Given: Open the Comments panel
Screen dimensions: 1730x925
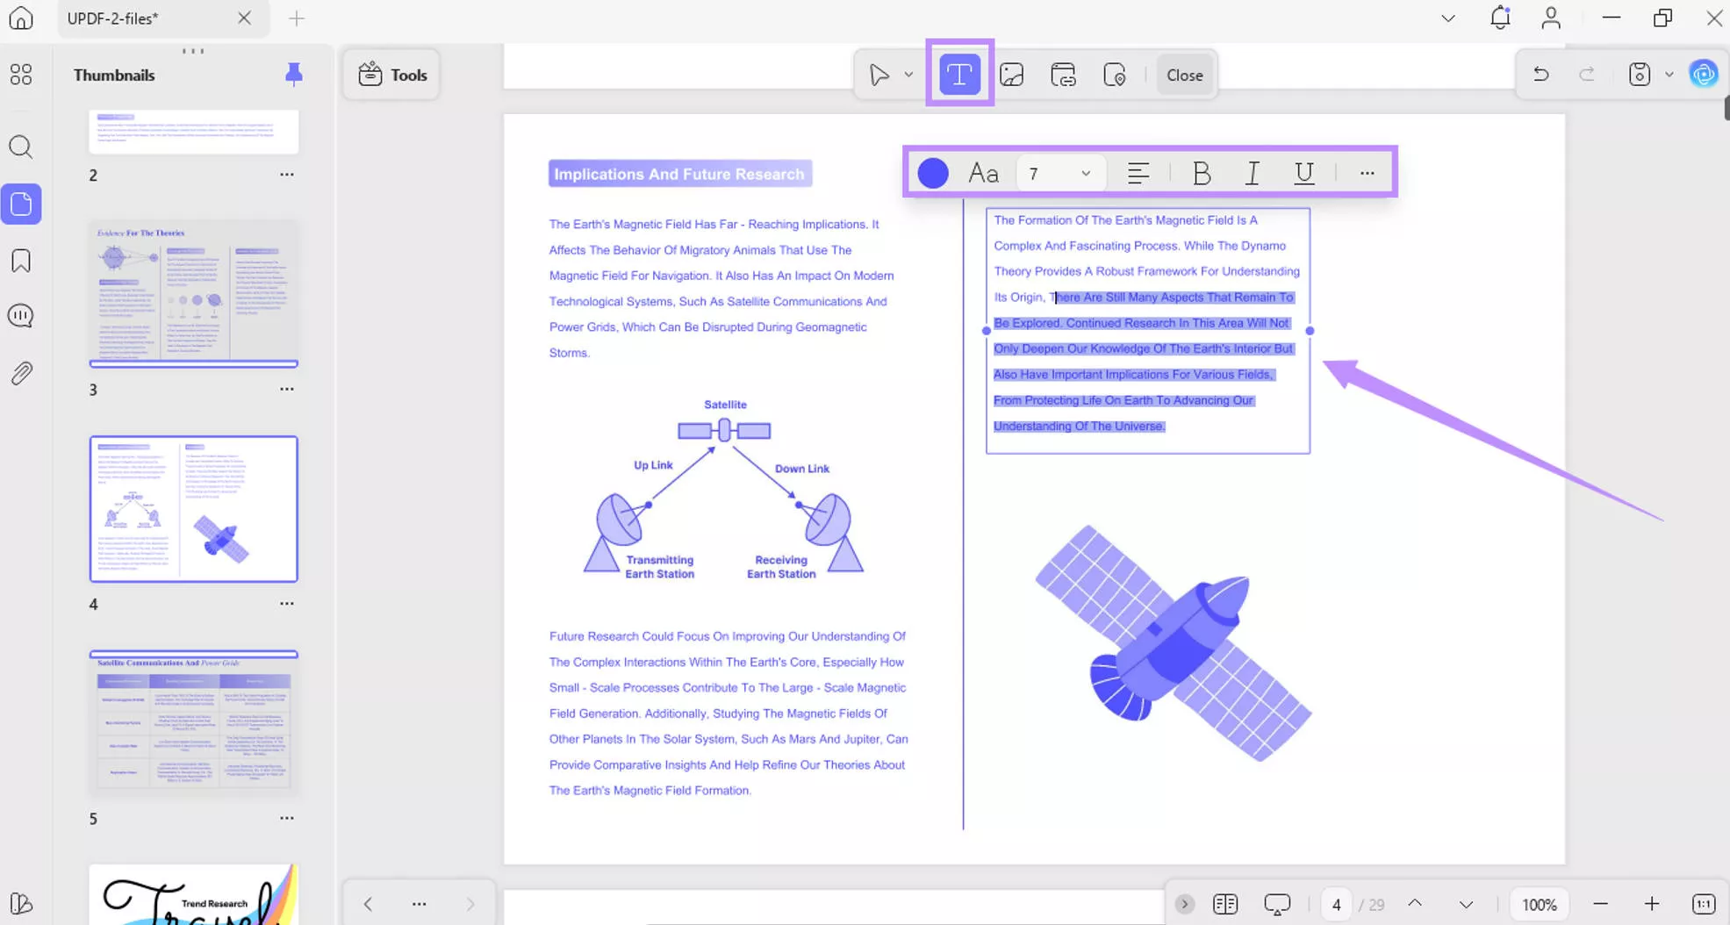Looking at the screenshot, I should [x=21, y=315].
